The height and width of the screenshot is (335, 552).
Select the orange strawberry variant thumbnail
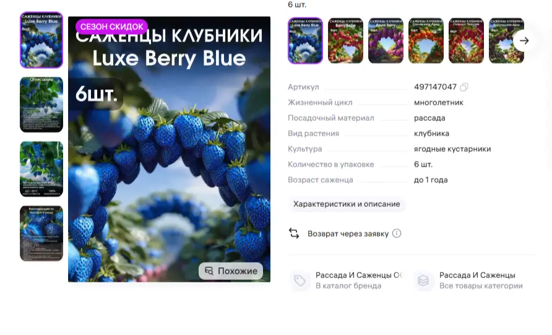426,41
